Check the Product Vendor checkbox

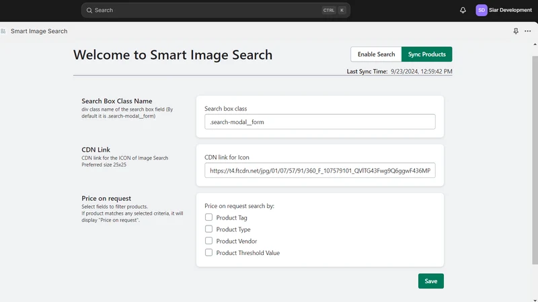pos(208,241)
